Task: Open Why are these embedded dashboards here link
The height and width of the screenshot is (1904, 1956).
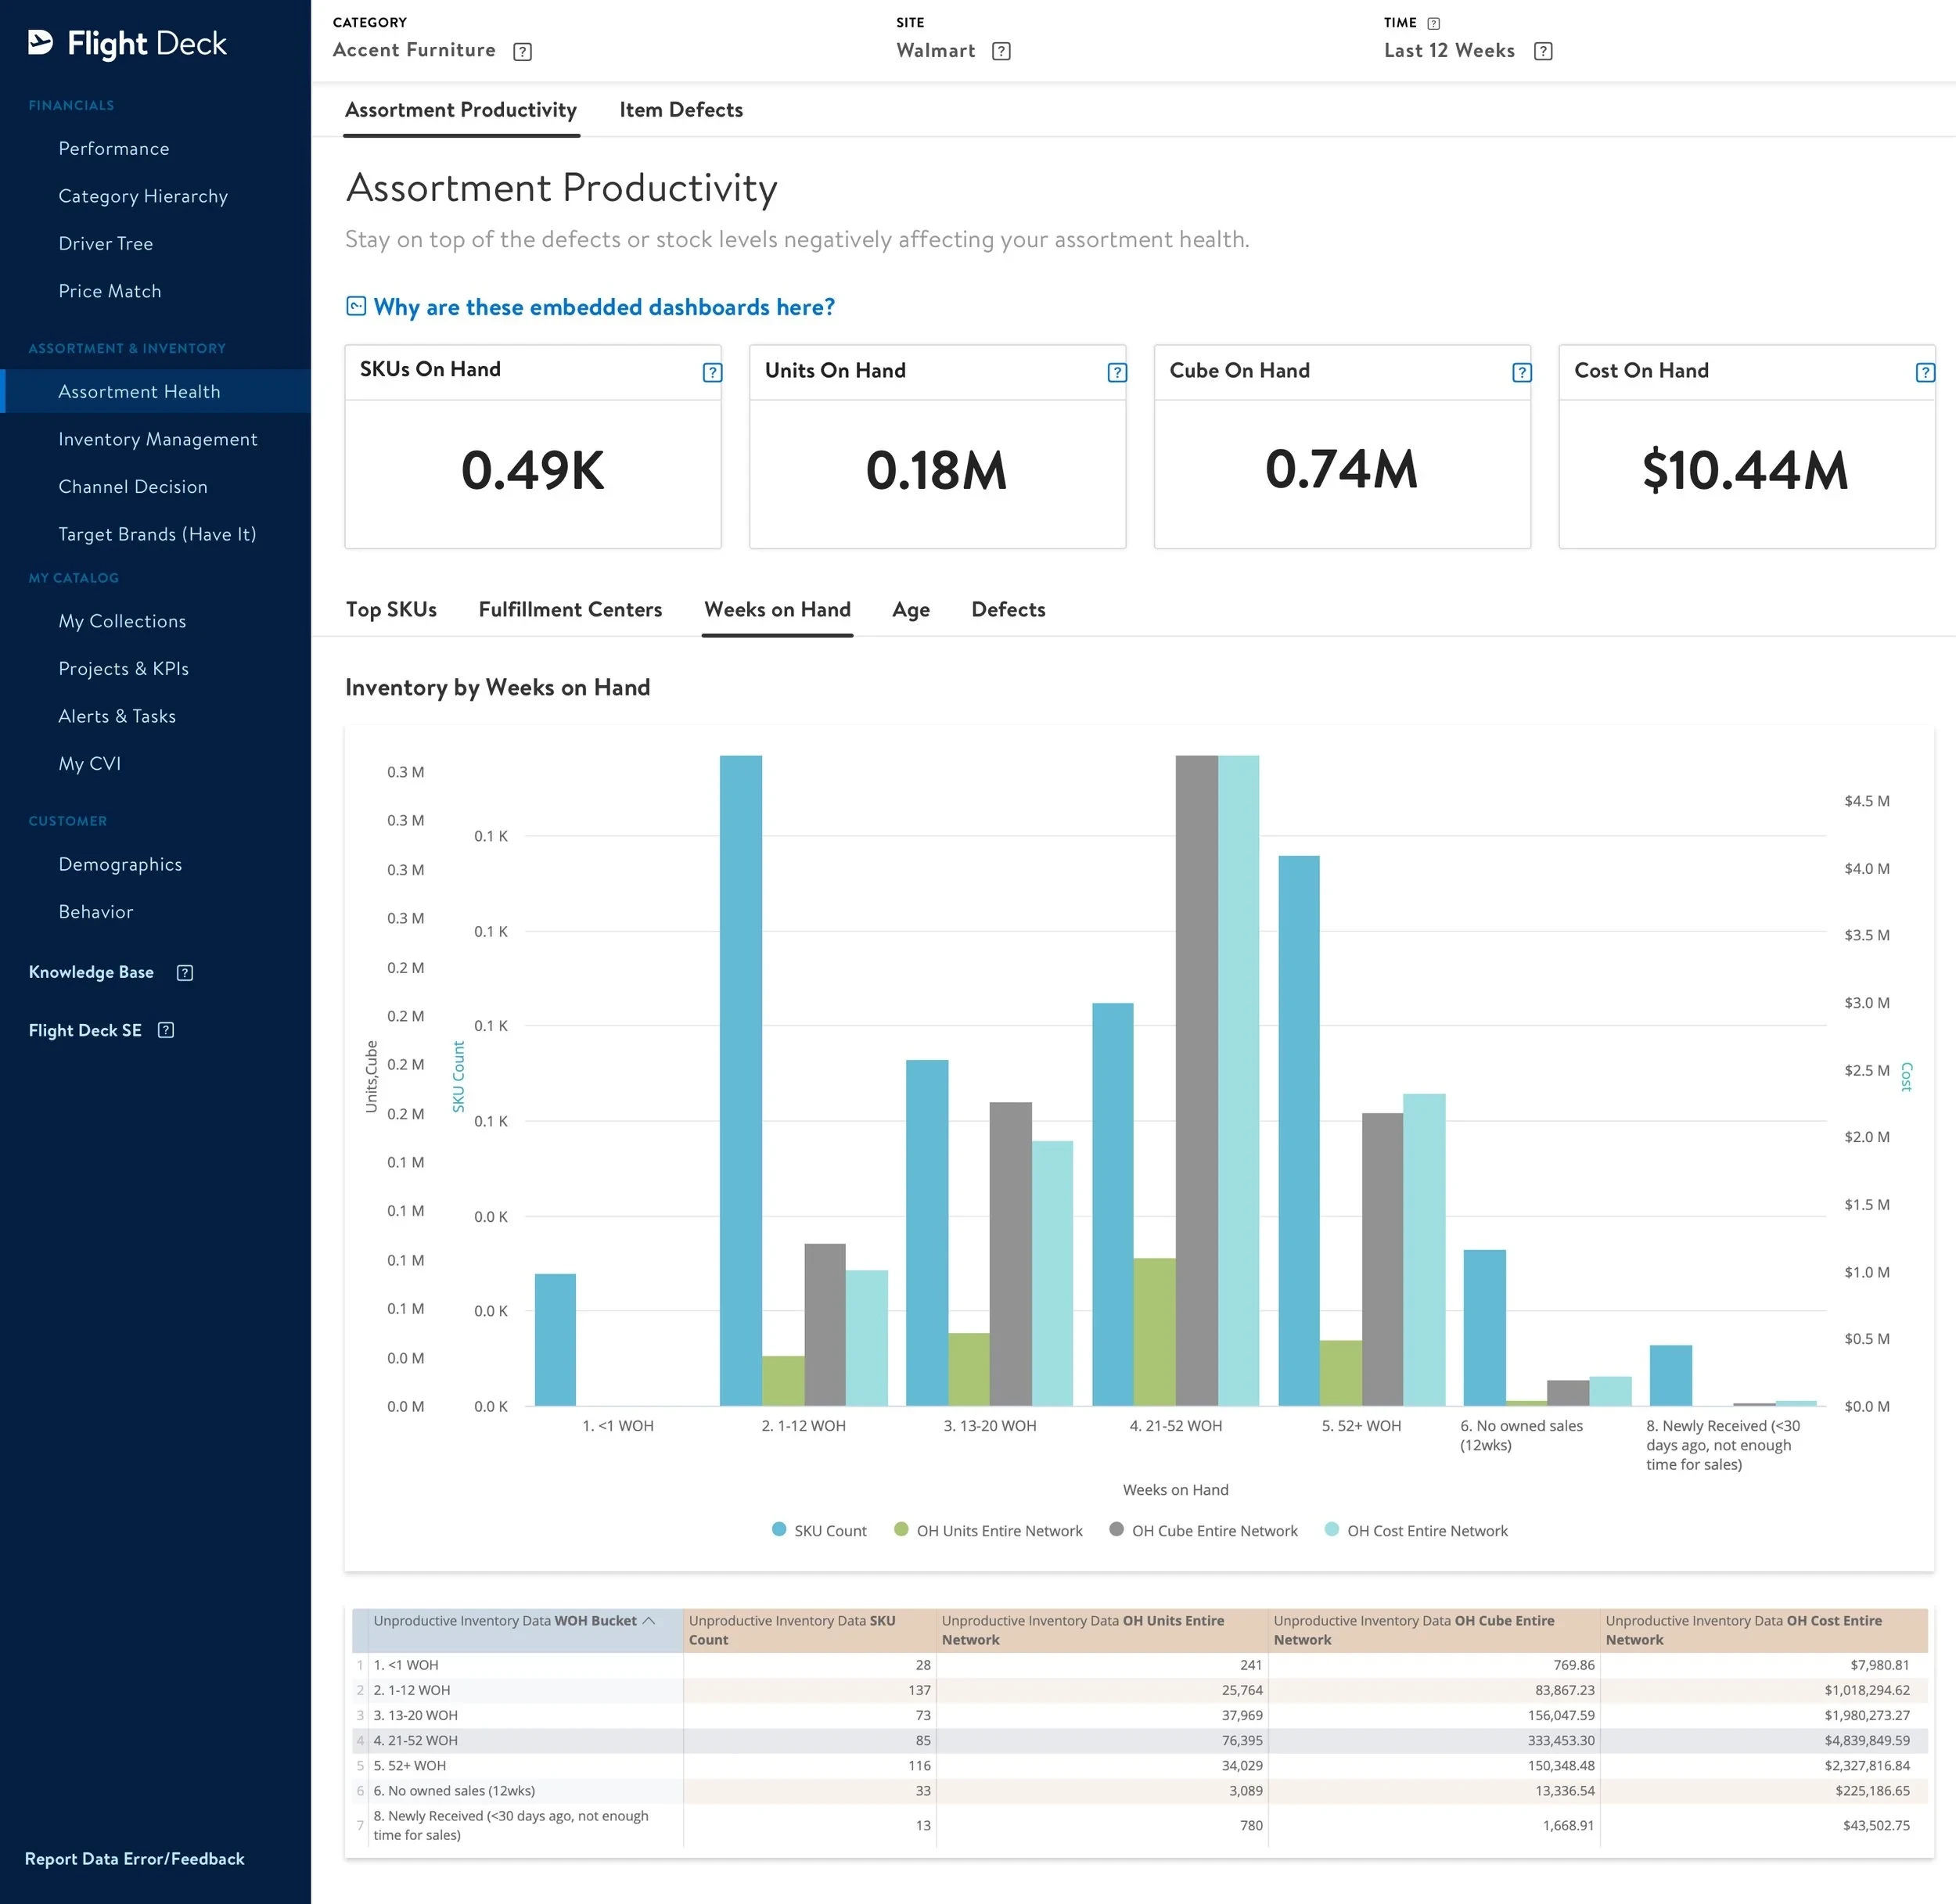Action: click(x=604, y=307)
